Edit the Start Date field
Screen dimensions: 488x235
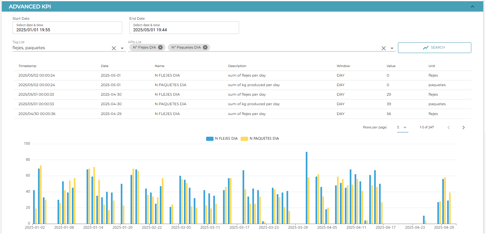[x=67, y=28]
